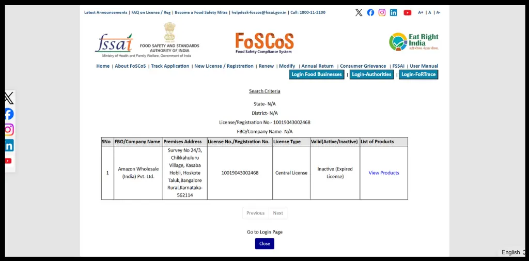
Task: Click the Instagram icon in left floating sidebar
Action: click(x=9, y=129)
